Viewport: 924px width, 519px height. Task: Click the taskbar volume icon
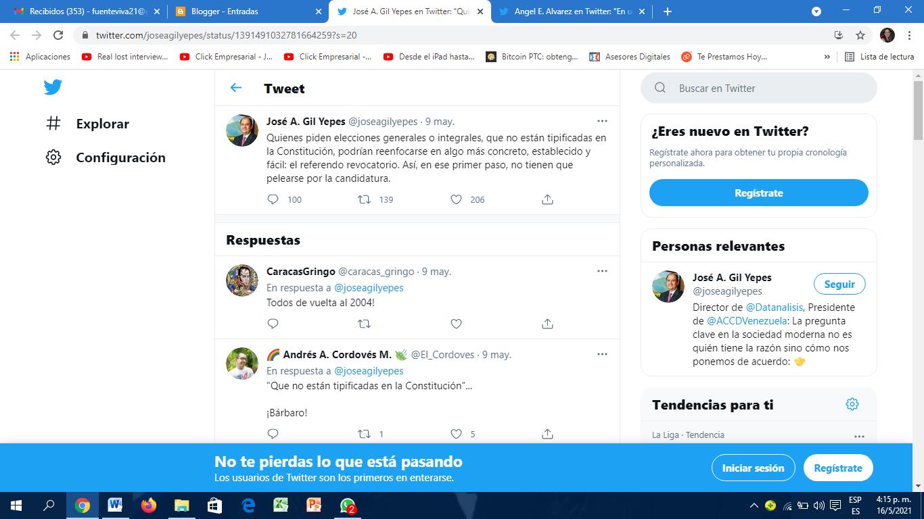pyautogui.click(x=819, y=505)
